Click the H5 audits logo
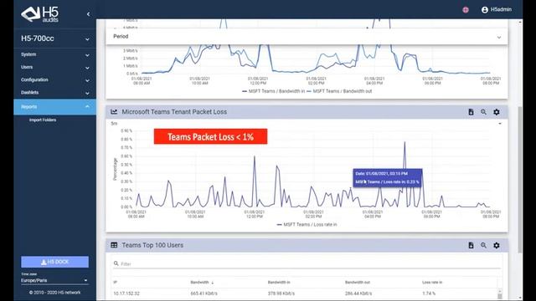536x301 pixels. (39, 14)
